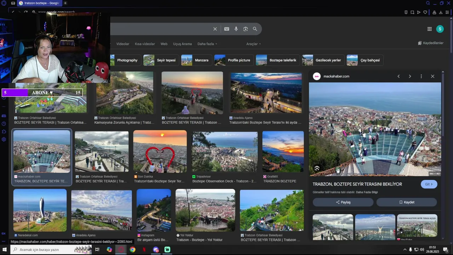Show previous image in preview panel
This screenshot has width=453, height=255.
(x=398, y=76)
